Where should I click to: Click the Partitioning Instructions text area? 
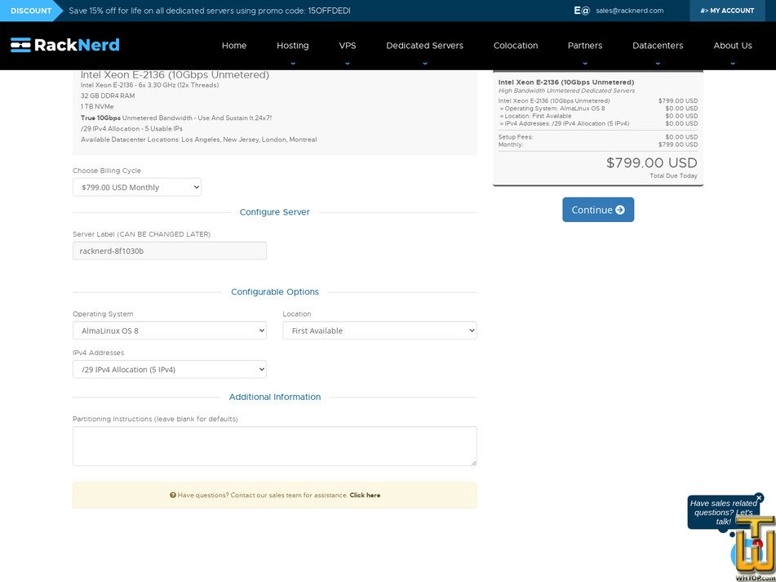274,446
